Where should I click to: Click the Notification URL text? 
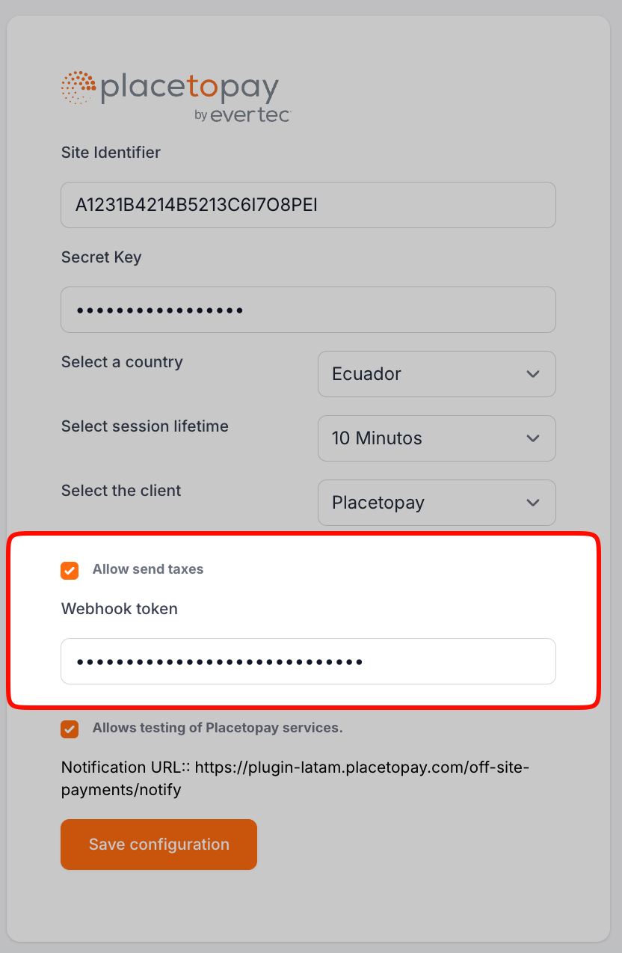tap(295, 778)
